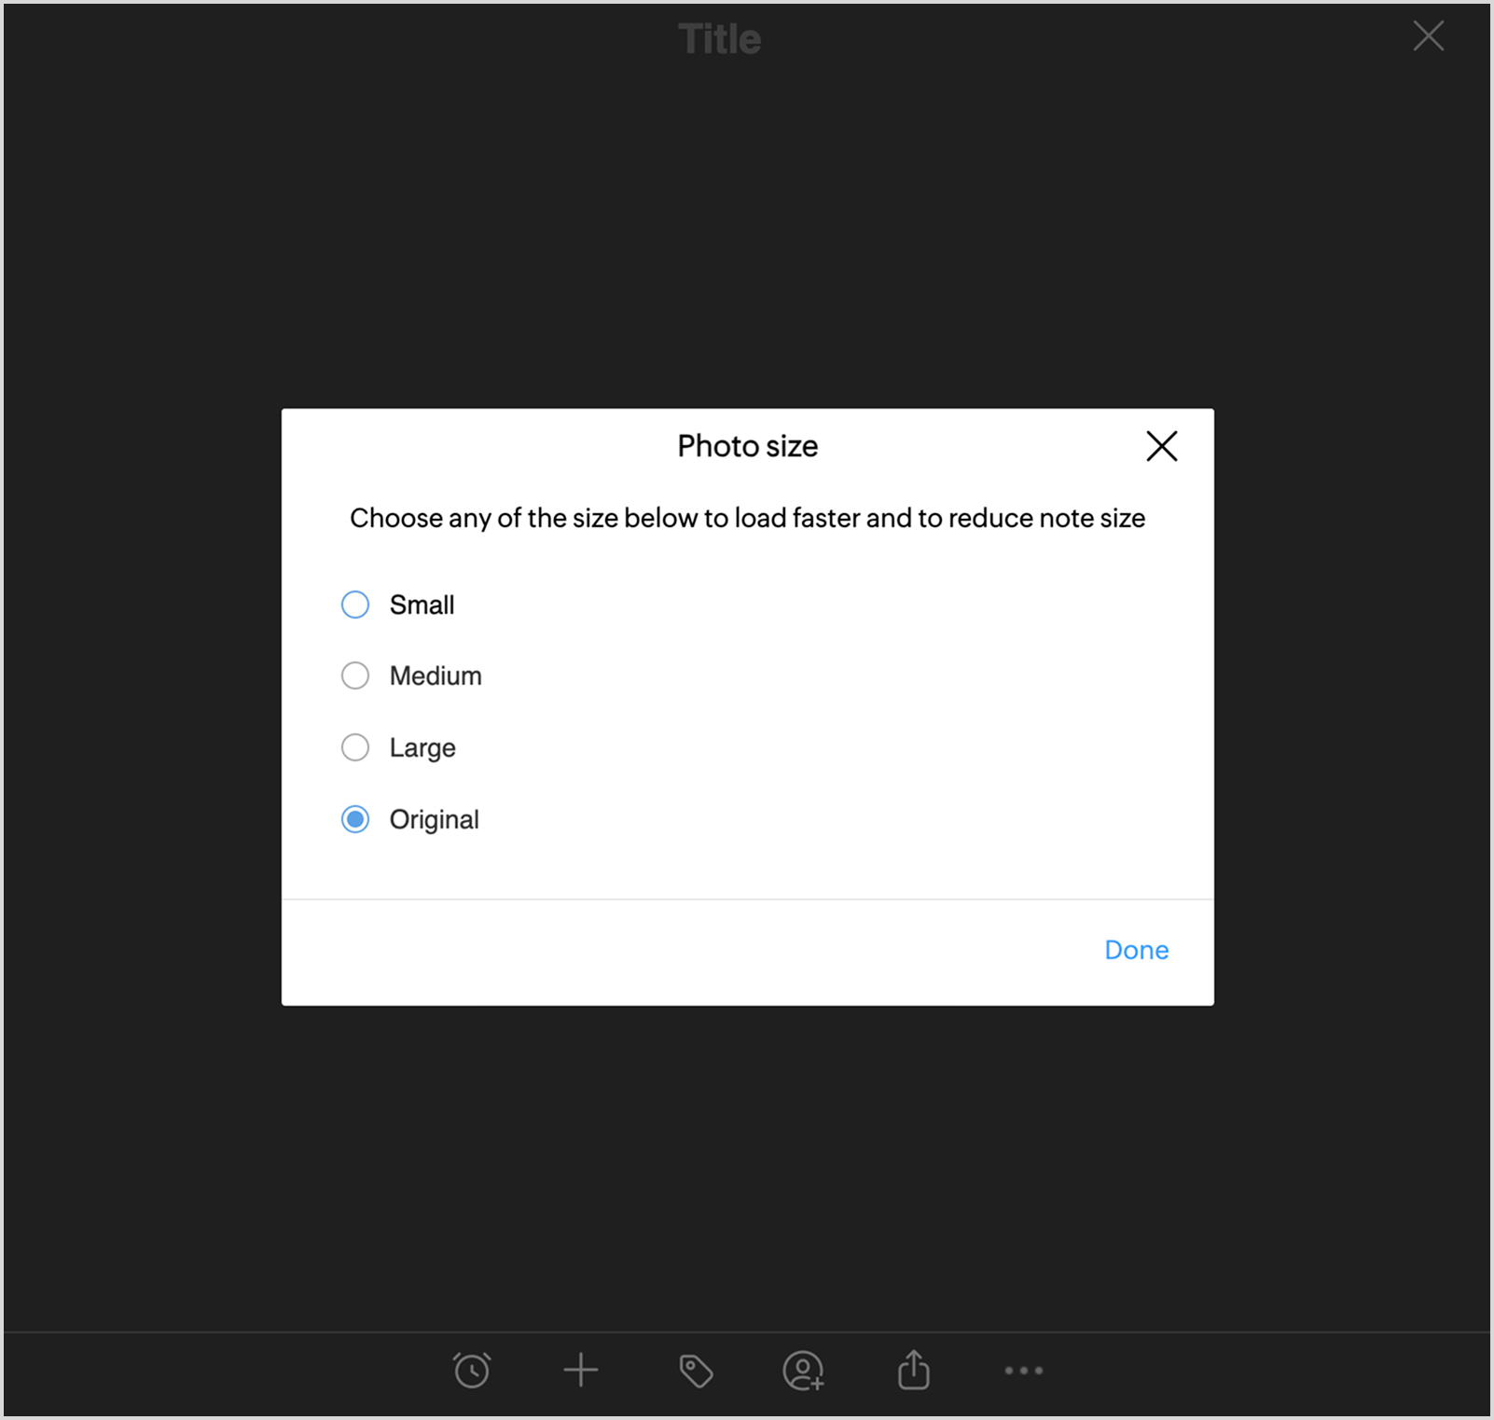The width and height of the screenshot is (1494, 1420).
Task: Click the Large option label
Action: point(422,748)
